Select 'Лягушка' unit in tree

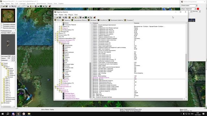tap(67, 57)
